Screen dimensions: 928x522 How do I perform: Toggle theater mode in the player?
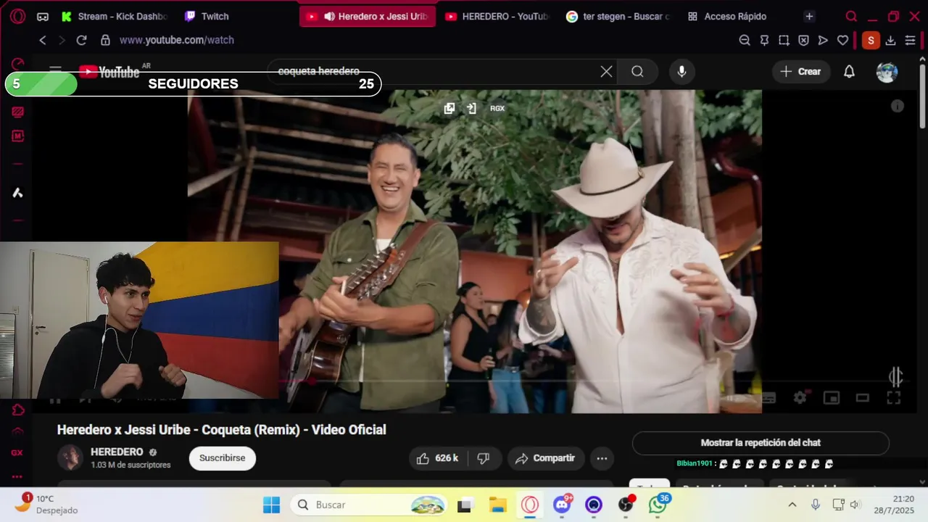pos(863,397)
